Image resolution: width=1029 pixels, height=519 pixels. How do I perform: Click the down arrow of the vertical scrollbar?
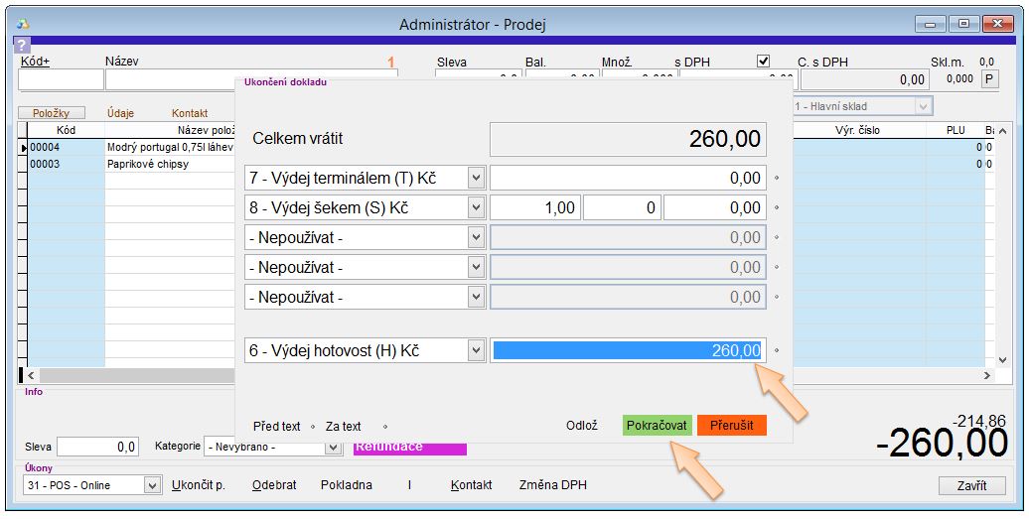pyautogui.click(x=1001, y=361)
